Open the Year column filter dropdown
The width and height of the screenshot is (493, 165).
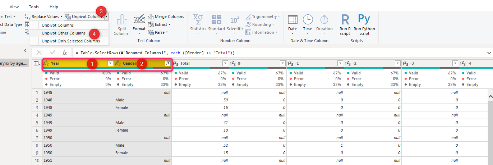(110, 63)
